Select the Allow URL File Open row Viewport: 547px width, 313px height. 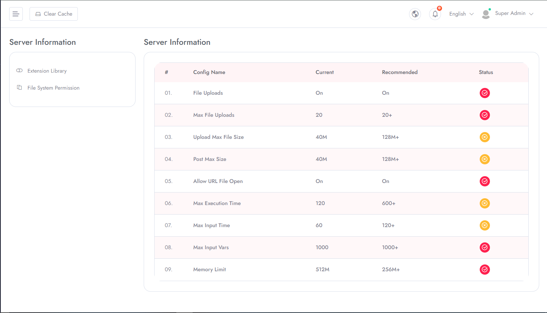(218, 181)
